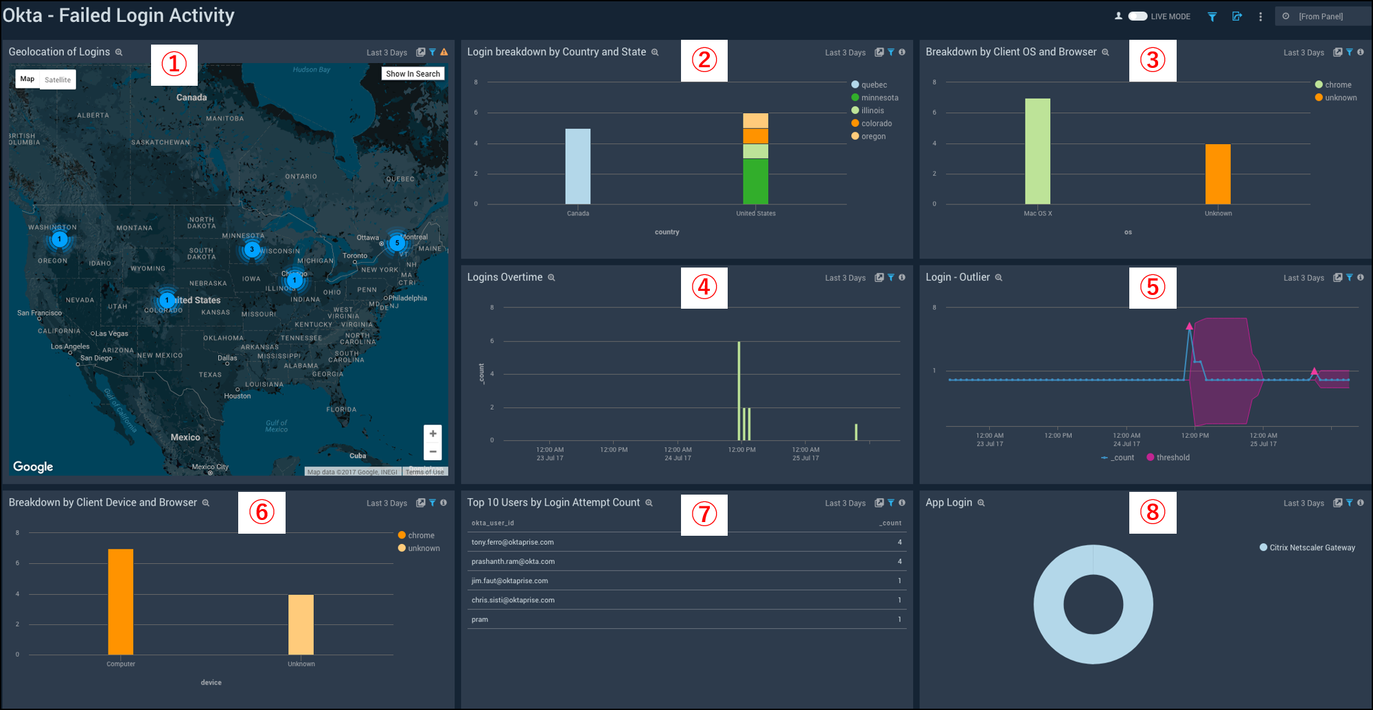Screen dimensions: 1373x710
Task: Click info icon on Client Device and Browser panel
Action: [443, 503]
